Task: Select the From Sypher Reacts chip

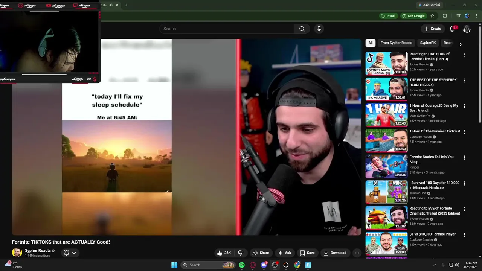Action: click(396, 43)
